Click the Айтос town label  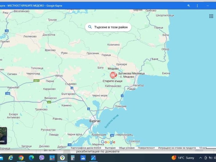pyautogui.click(x=59, y=76)
